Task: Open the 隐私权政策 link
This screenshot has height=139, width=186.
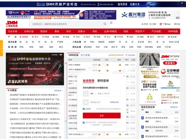Action: 108,125
